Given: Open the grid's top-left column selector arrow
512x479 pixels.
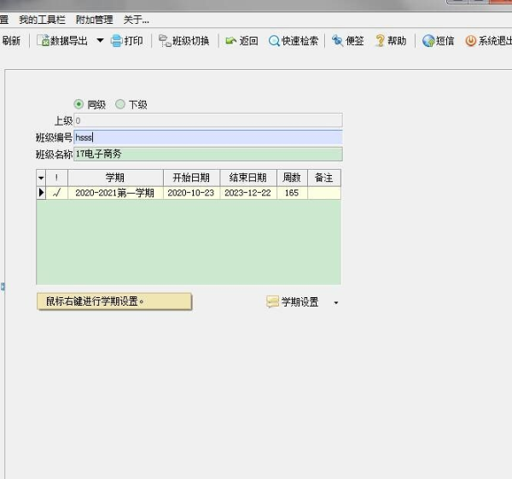Looking at the screenshot, I should tap(41, 178).
